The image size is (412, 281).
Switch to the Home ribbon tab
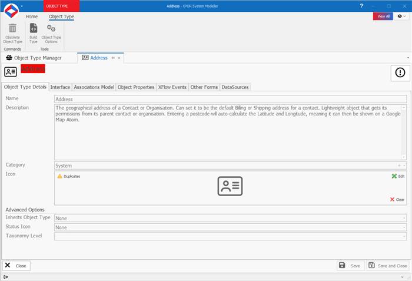click(32, 16)
